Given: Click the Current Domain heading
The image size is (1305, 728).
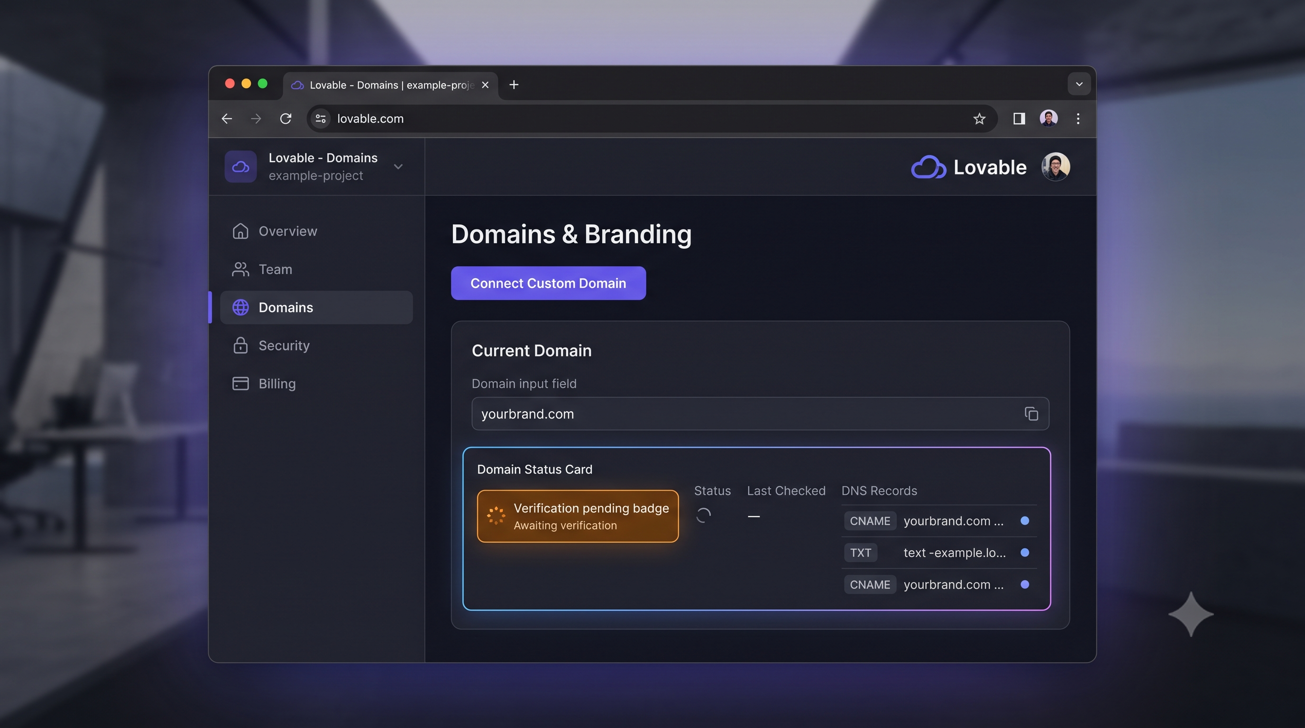Looking at the screenshot, I should (532, 350).
